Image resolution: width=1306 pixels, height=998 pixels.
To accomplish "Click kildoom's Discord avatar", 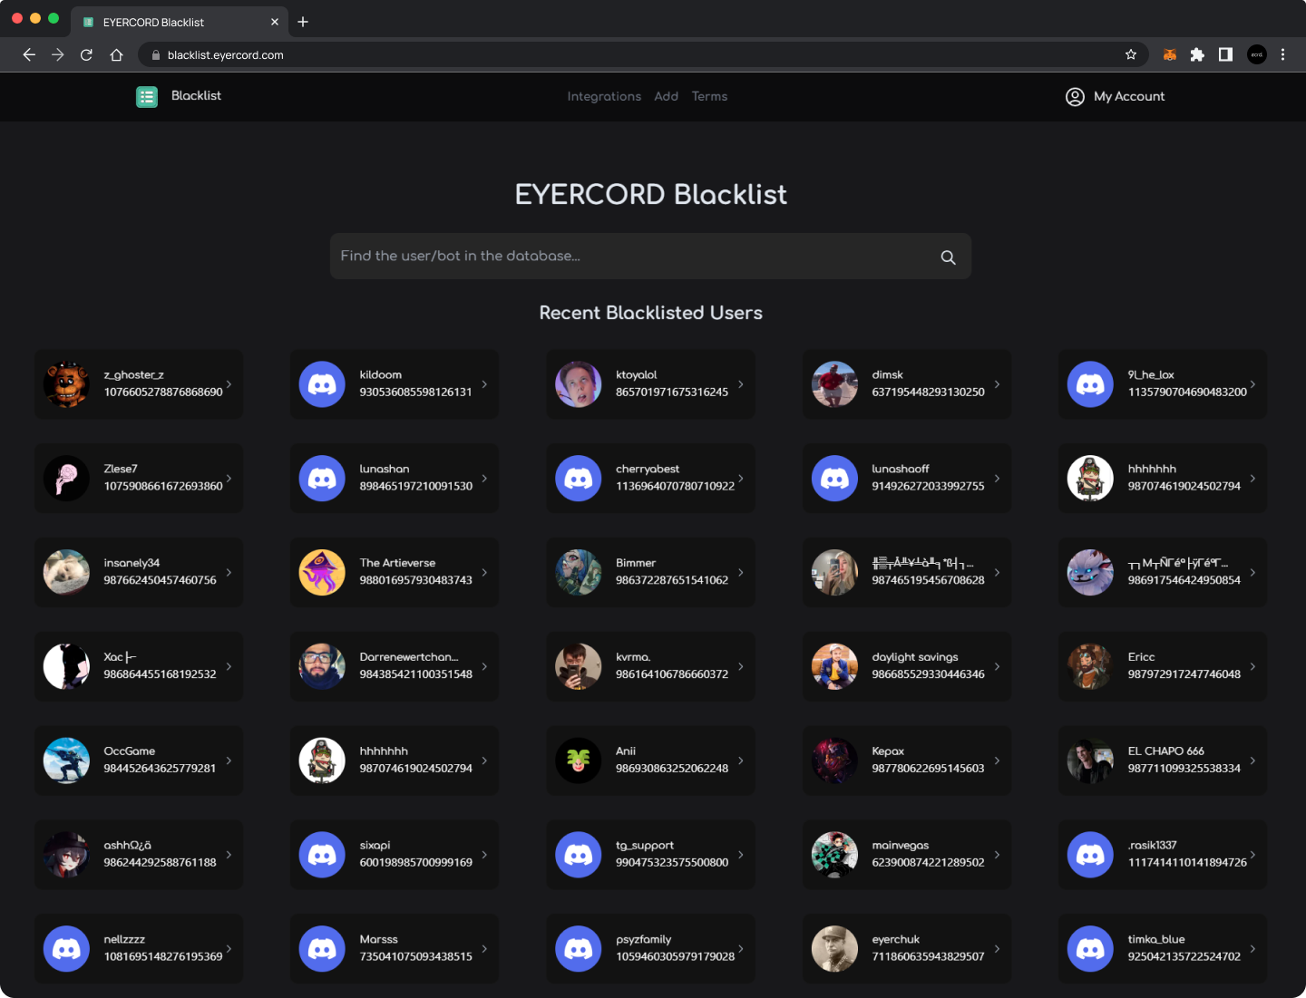I will point(322,384).
